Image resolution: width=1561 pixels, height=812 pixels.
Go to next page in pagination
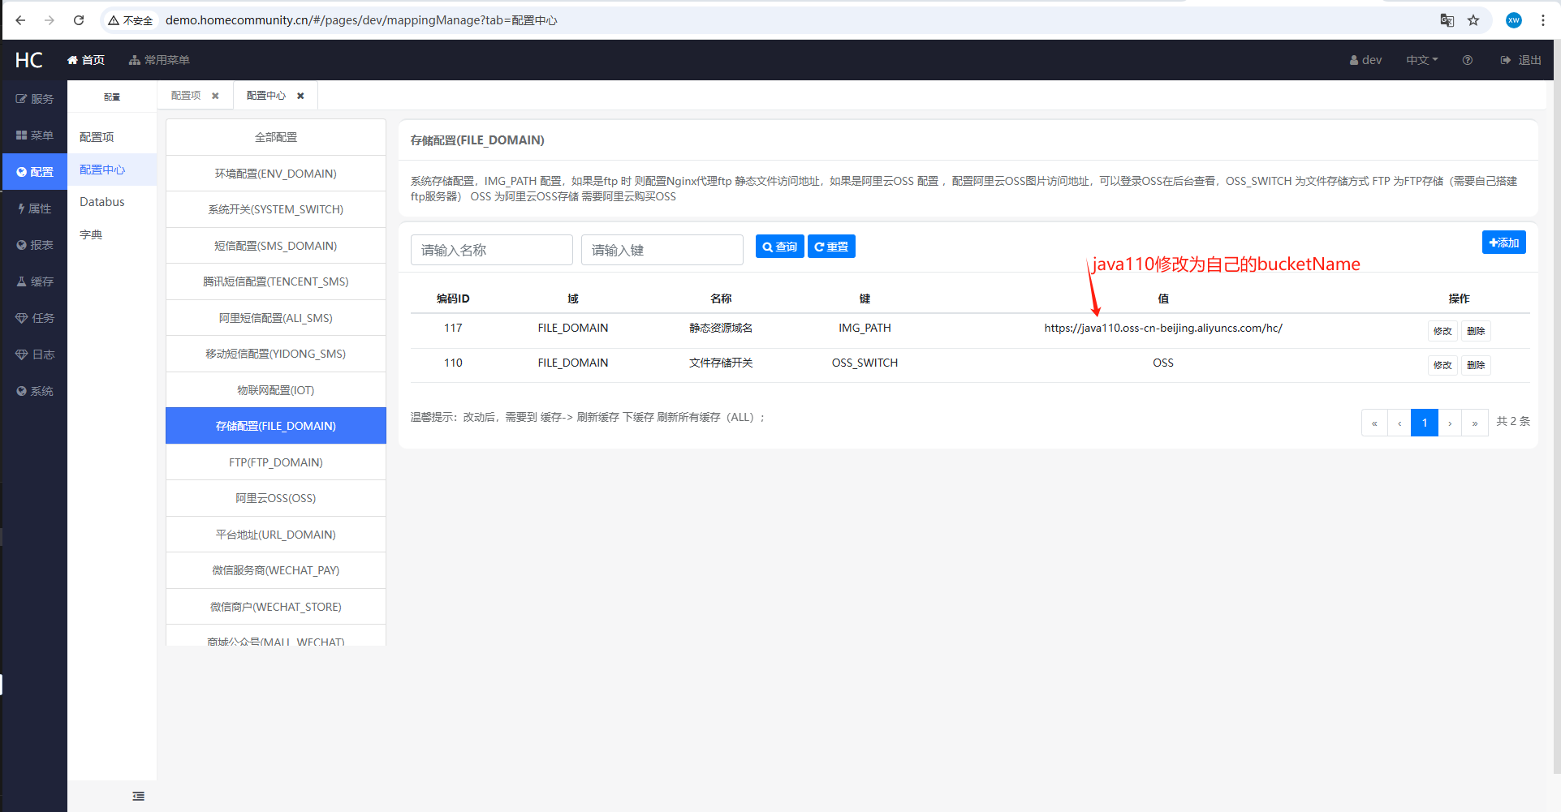click(1450, 423)
